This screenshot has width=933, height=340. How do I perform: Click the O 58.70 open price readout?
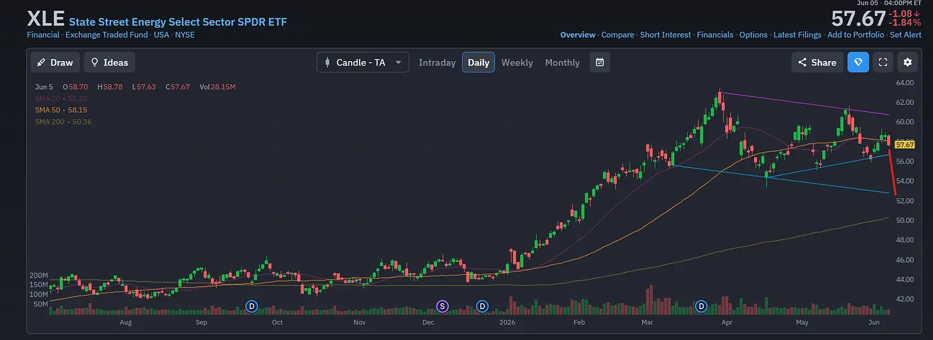tap(75, 87)
